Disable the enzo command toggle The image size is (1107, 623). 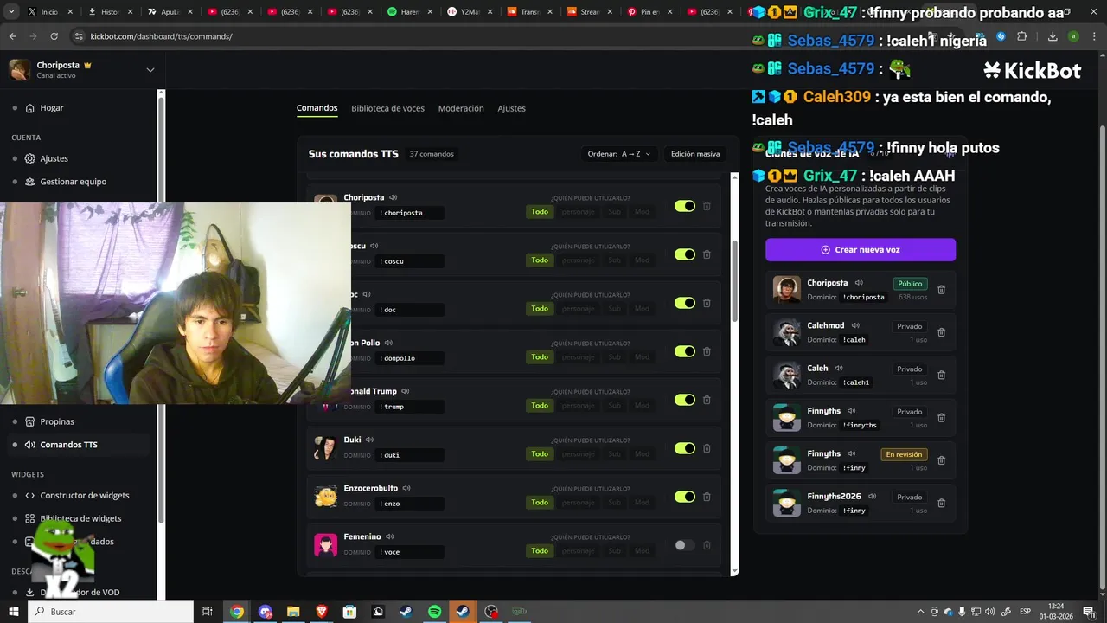point(685,497)
